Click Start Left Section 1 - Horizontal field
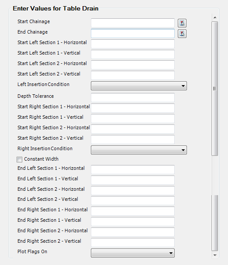The height and width of the screenshot is (265, 228). [x=133, y=44]
